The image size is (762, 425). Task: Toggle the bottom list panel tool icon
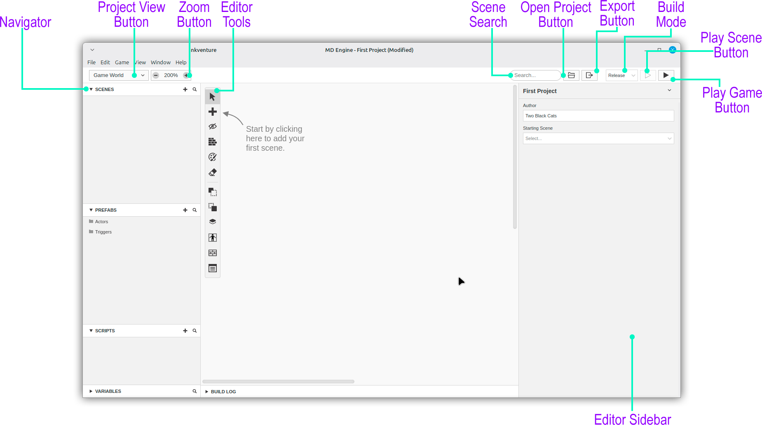[212, 269]
